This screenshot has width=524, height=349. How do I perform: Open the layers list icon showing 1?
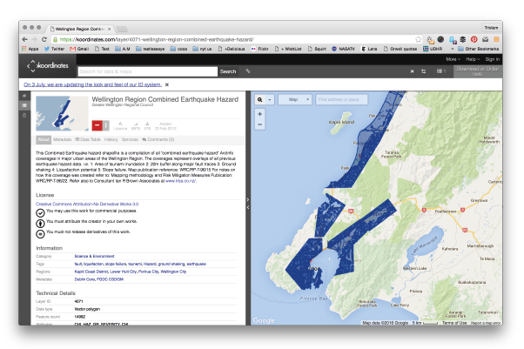coord(440,71)
